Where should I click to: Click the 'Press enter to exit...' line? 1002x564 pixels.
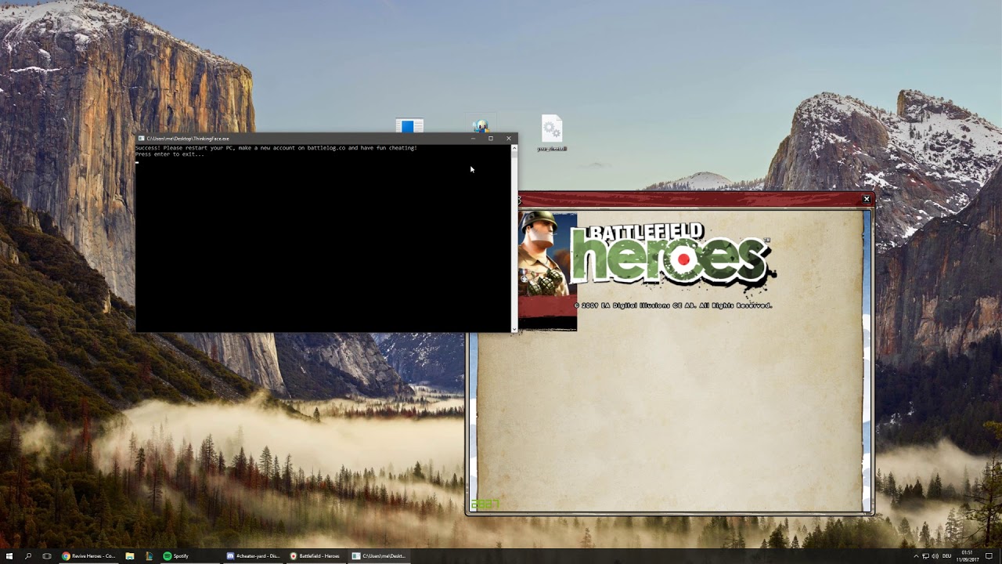coord(170,154)
